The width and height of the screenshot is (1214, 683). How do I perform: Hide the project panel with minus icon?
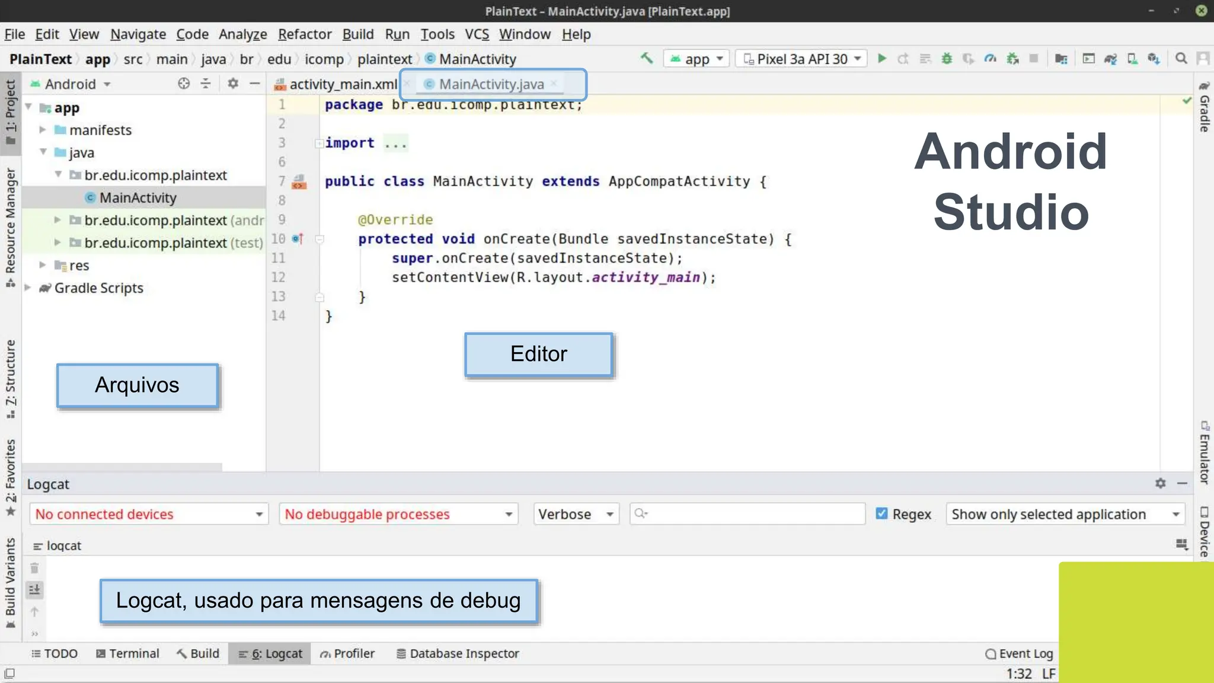pos(255,84)
